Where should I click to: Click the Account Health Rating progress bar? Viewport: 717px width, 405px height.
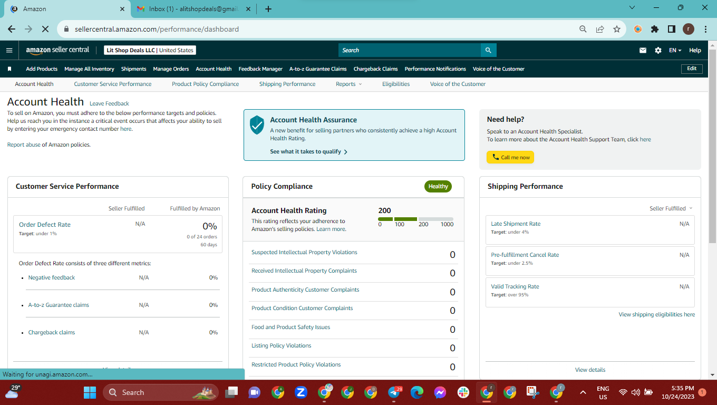(x=415, y=219)
